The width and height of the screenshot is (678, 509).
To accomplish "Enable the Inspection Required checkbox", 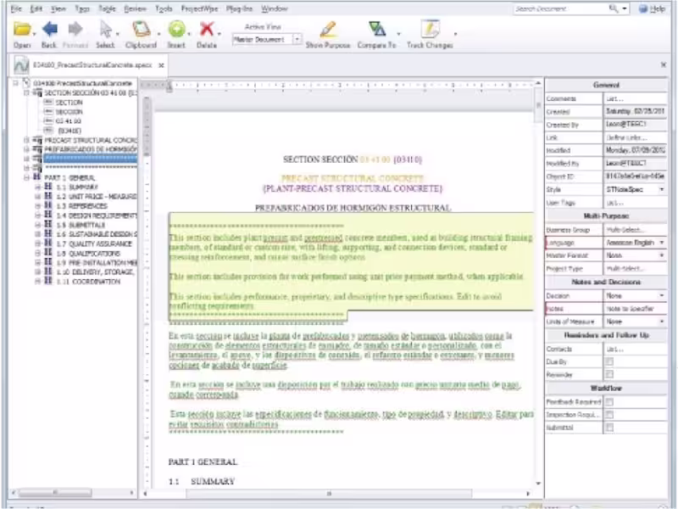I will pos(609,415).
